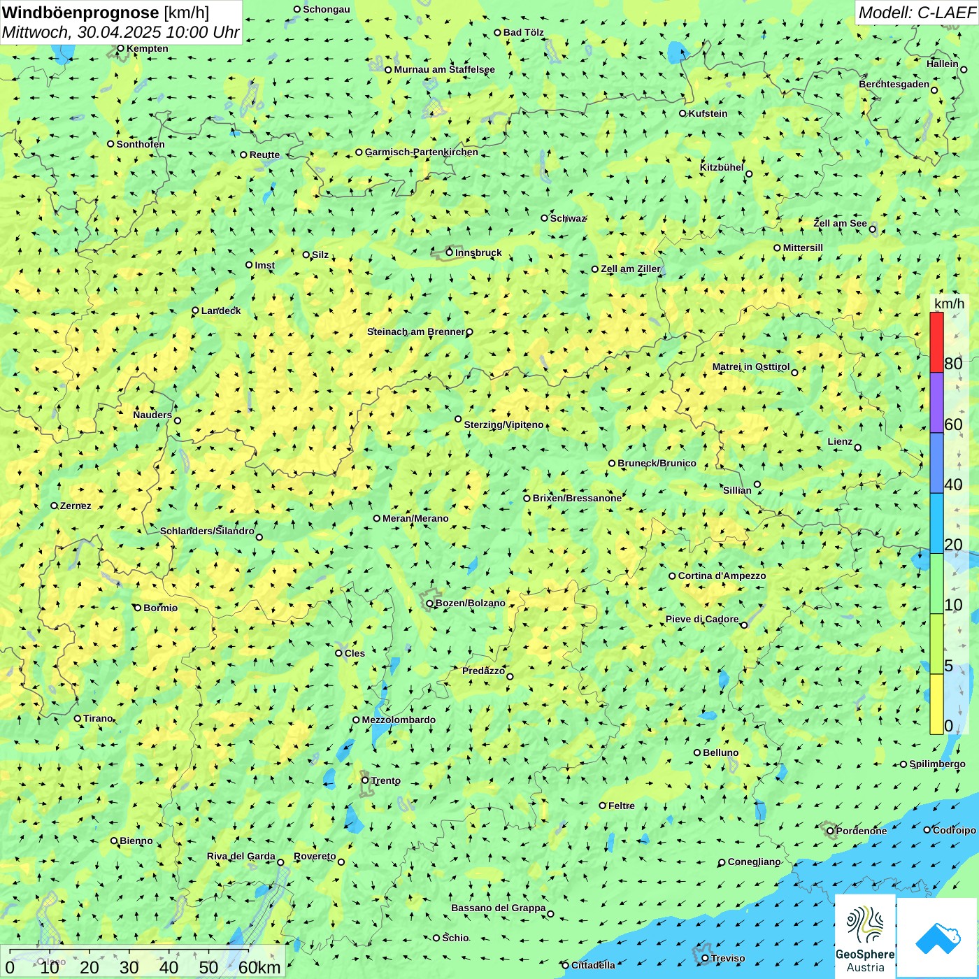Viewport: 979px width, 979px height.
Task: Click the 'Conegliano' label
Action: point(754,862)
